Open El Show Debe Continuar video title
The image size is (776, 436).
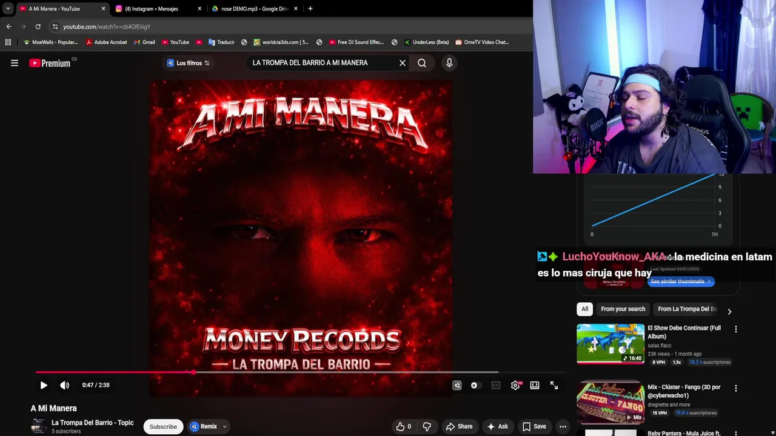tap(684, 332)
